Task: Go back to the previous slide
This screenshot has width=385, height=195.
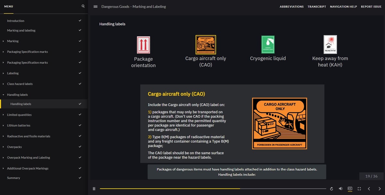Action: pos(369,189)
